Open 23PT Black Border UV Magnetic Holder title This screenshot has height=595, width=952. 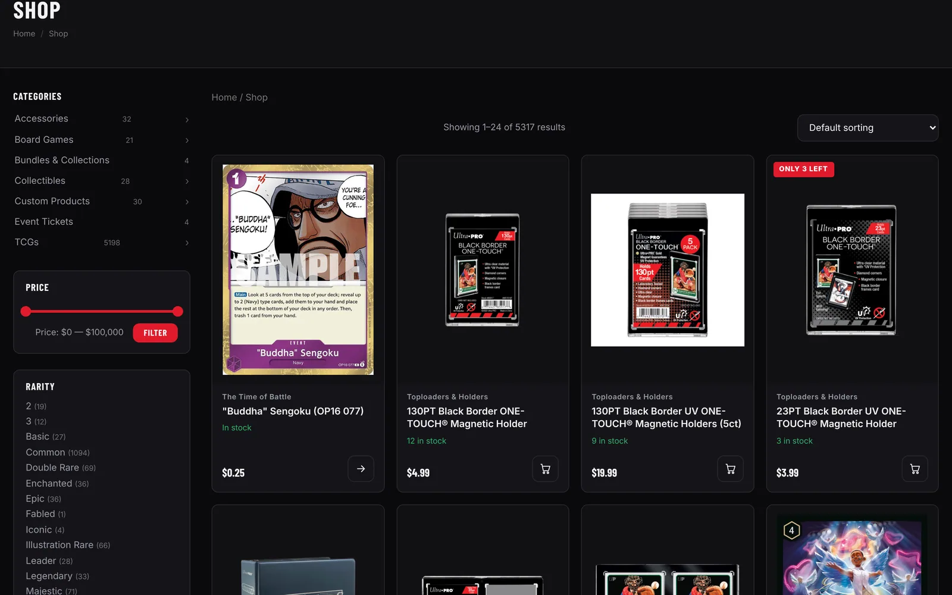point(841,418)
